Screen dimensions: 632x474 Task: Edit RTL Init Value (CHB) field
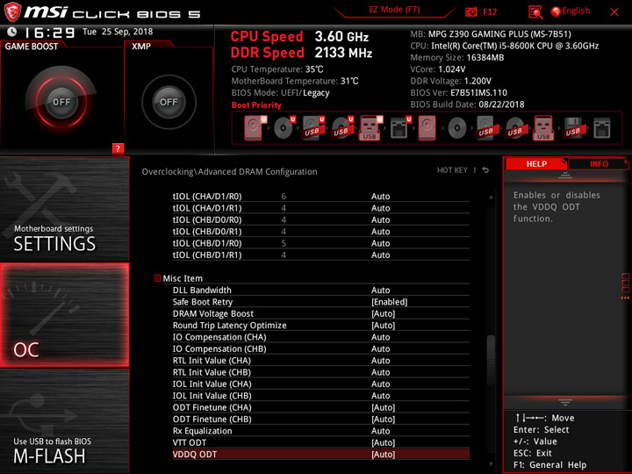pyautogui.click(x=380, y=372)
